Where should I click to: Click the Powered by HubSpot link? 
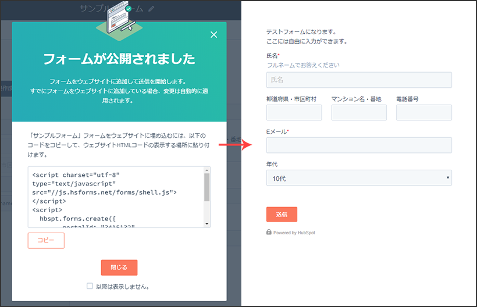(x=294, y=233)
